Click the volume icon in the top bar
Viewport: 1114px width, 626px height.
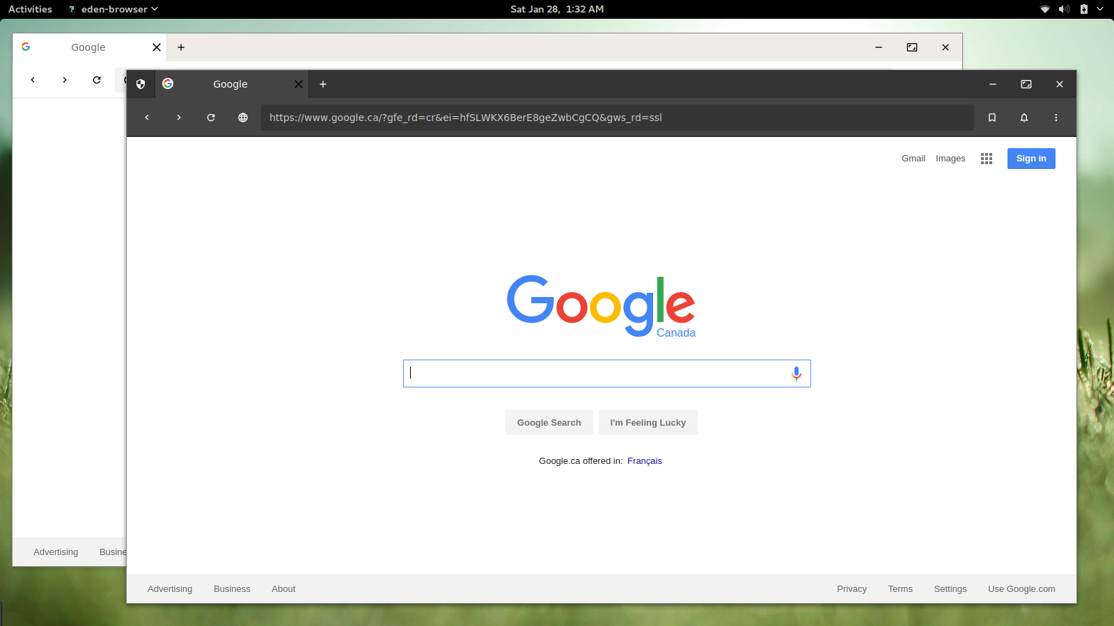coord(1064,9)
